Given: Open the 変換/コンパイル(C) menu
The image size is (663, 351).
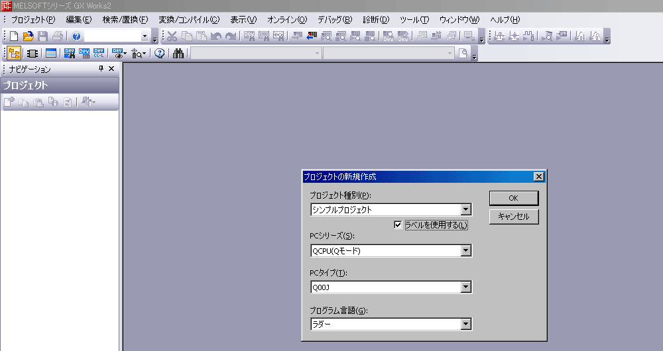Looking at the screenshot, I should pos(189,19).
